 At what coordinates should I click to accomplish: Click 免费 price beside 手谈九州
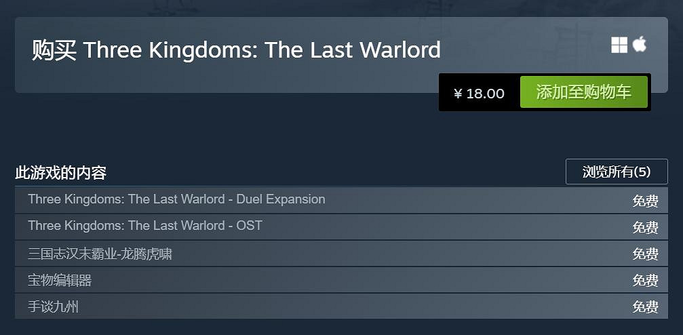(645, 307)
